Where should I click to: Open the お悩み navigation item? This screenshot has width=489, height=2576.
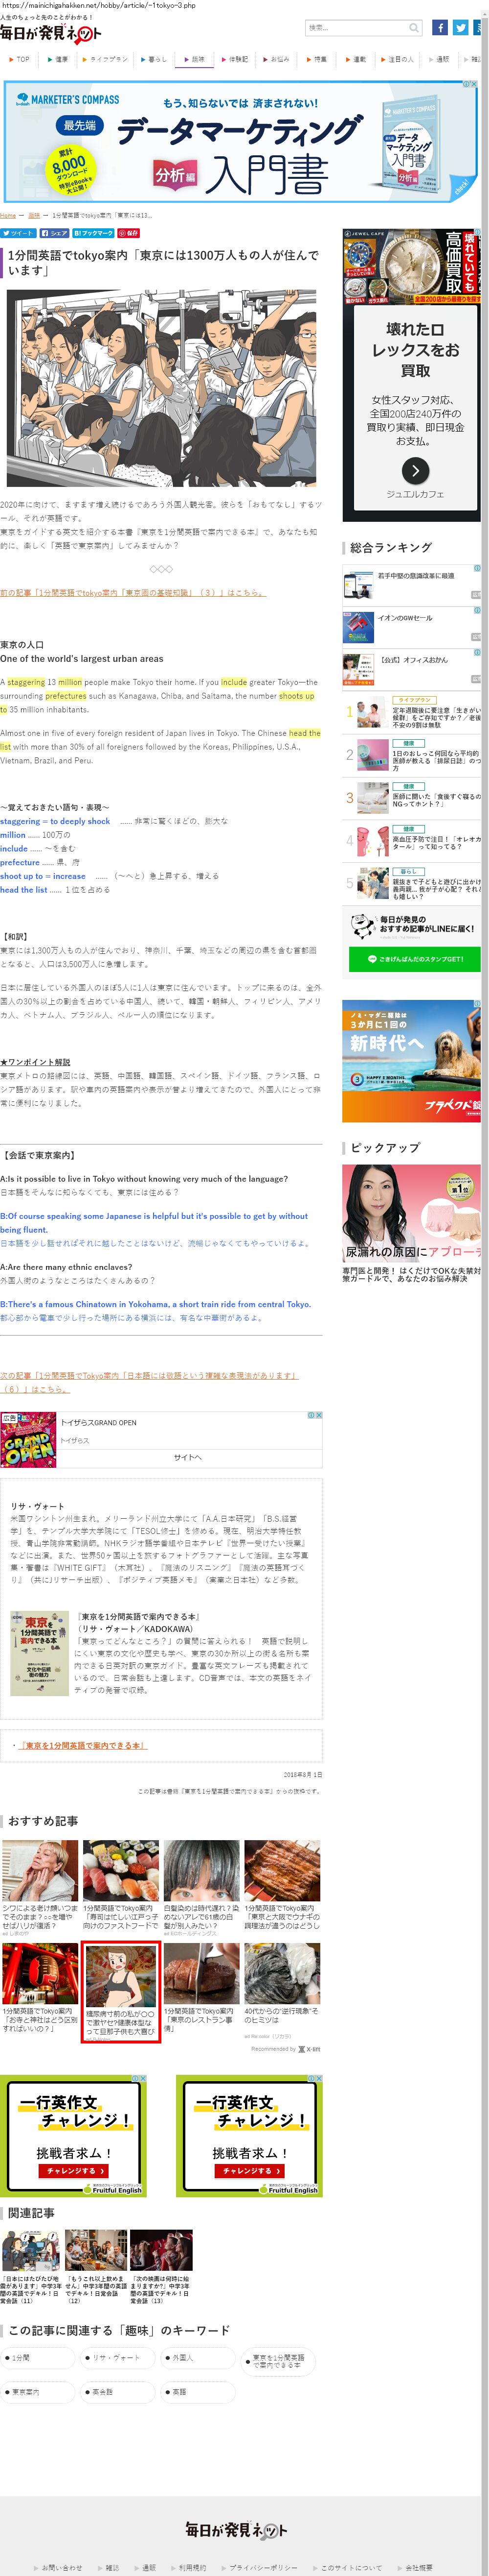275,59
